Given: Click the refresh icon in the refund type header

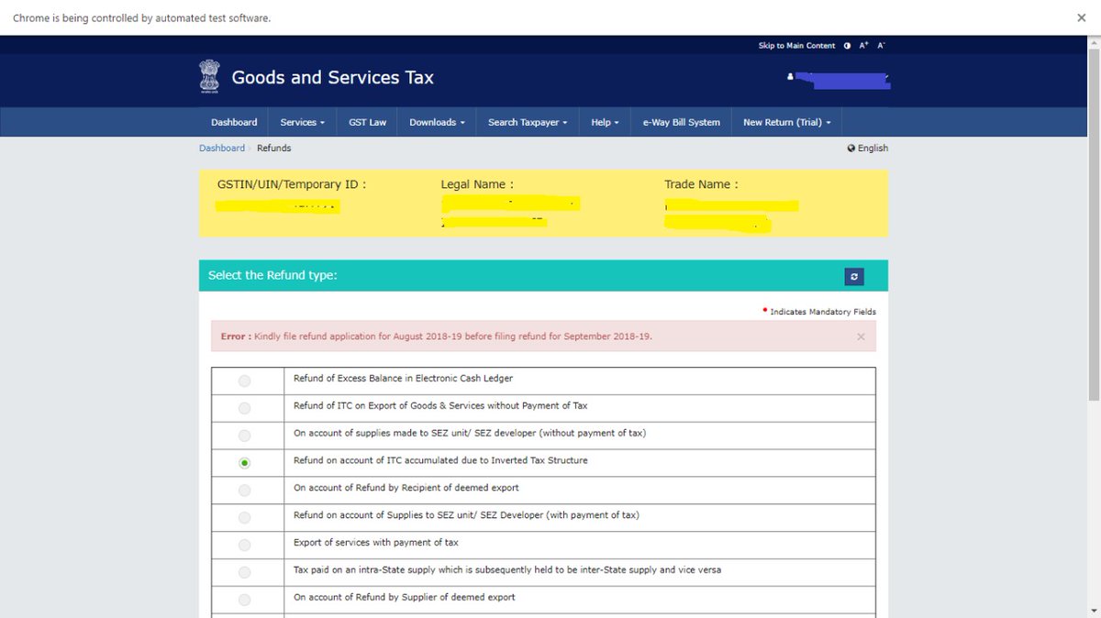Looking at the screenshot, I should (854, 276).
